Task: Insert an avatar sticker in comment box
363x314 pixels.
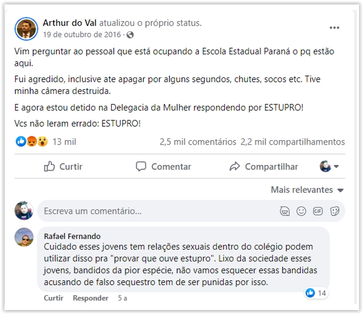Action: point(284,211)
